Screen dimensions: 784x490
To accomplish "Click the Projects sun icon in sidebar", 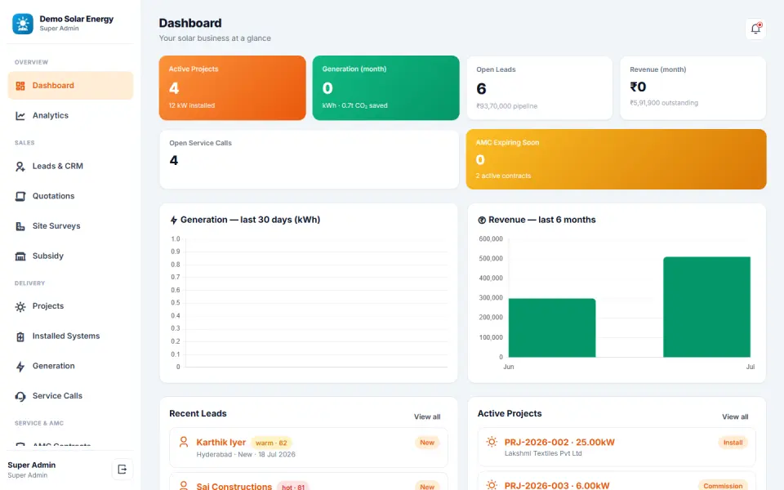I will [x=20, y=306].
